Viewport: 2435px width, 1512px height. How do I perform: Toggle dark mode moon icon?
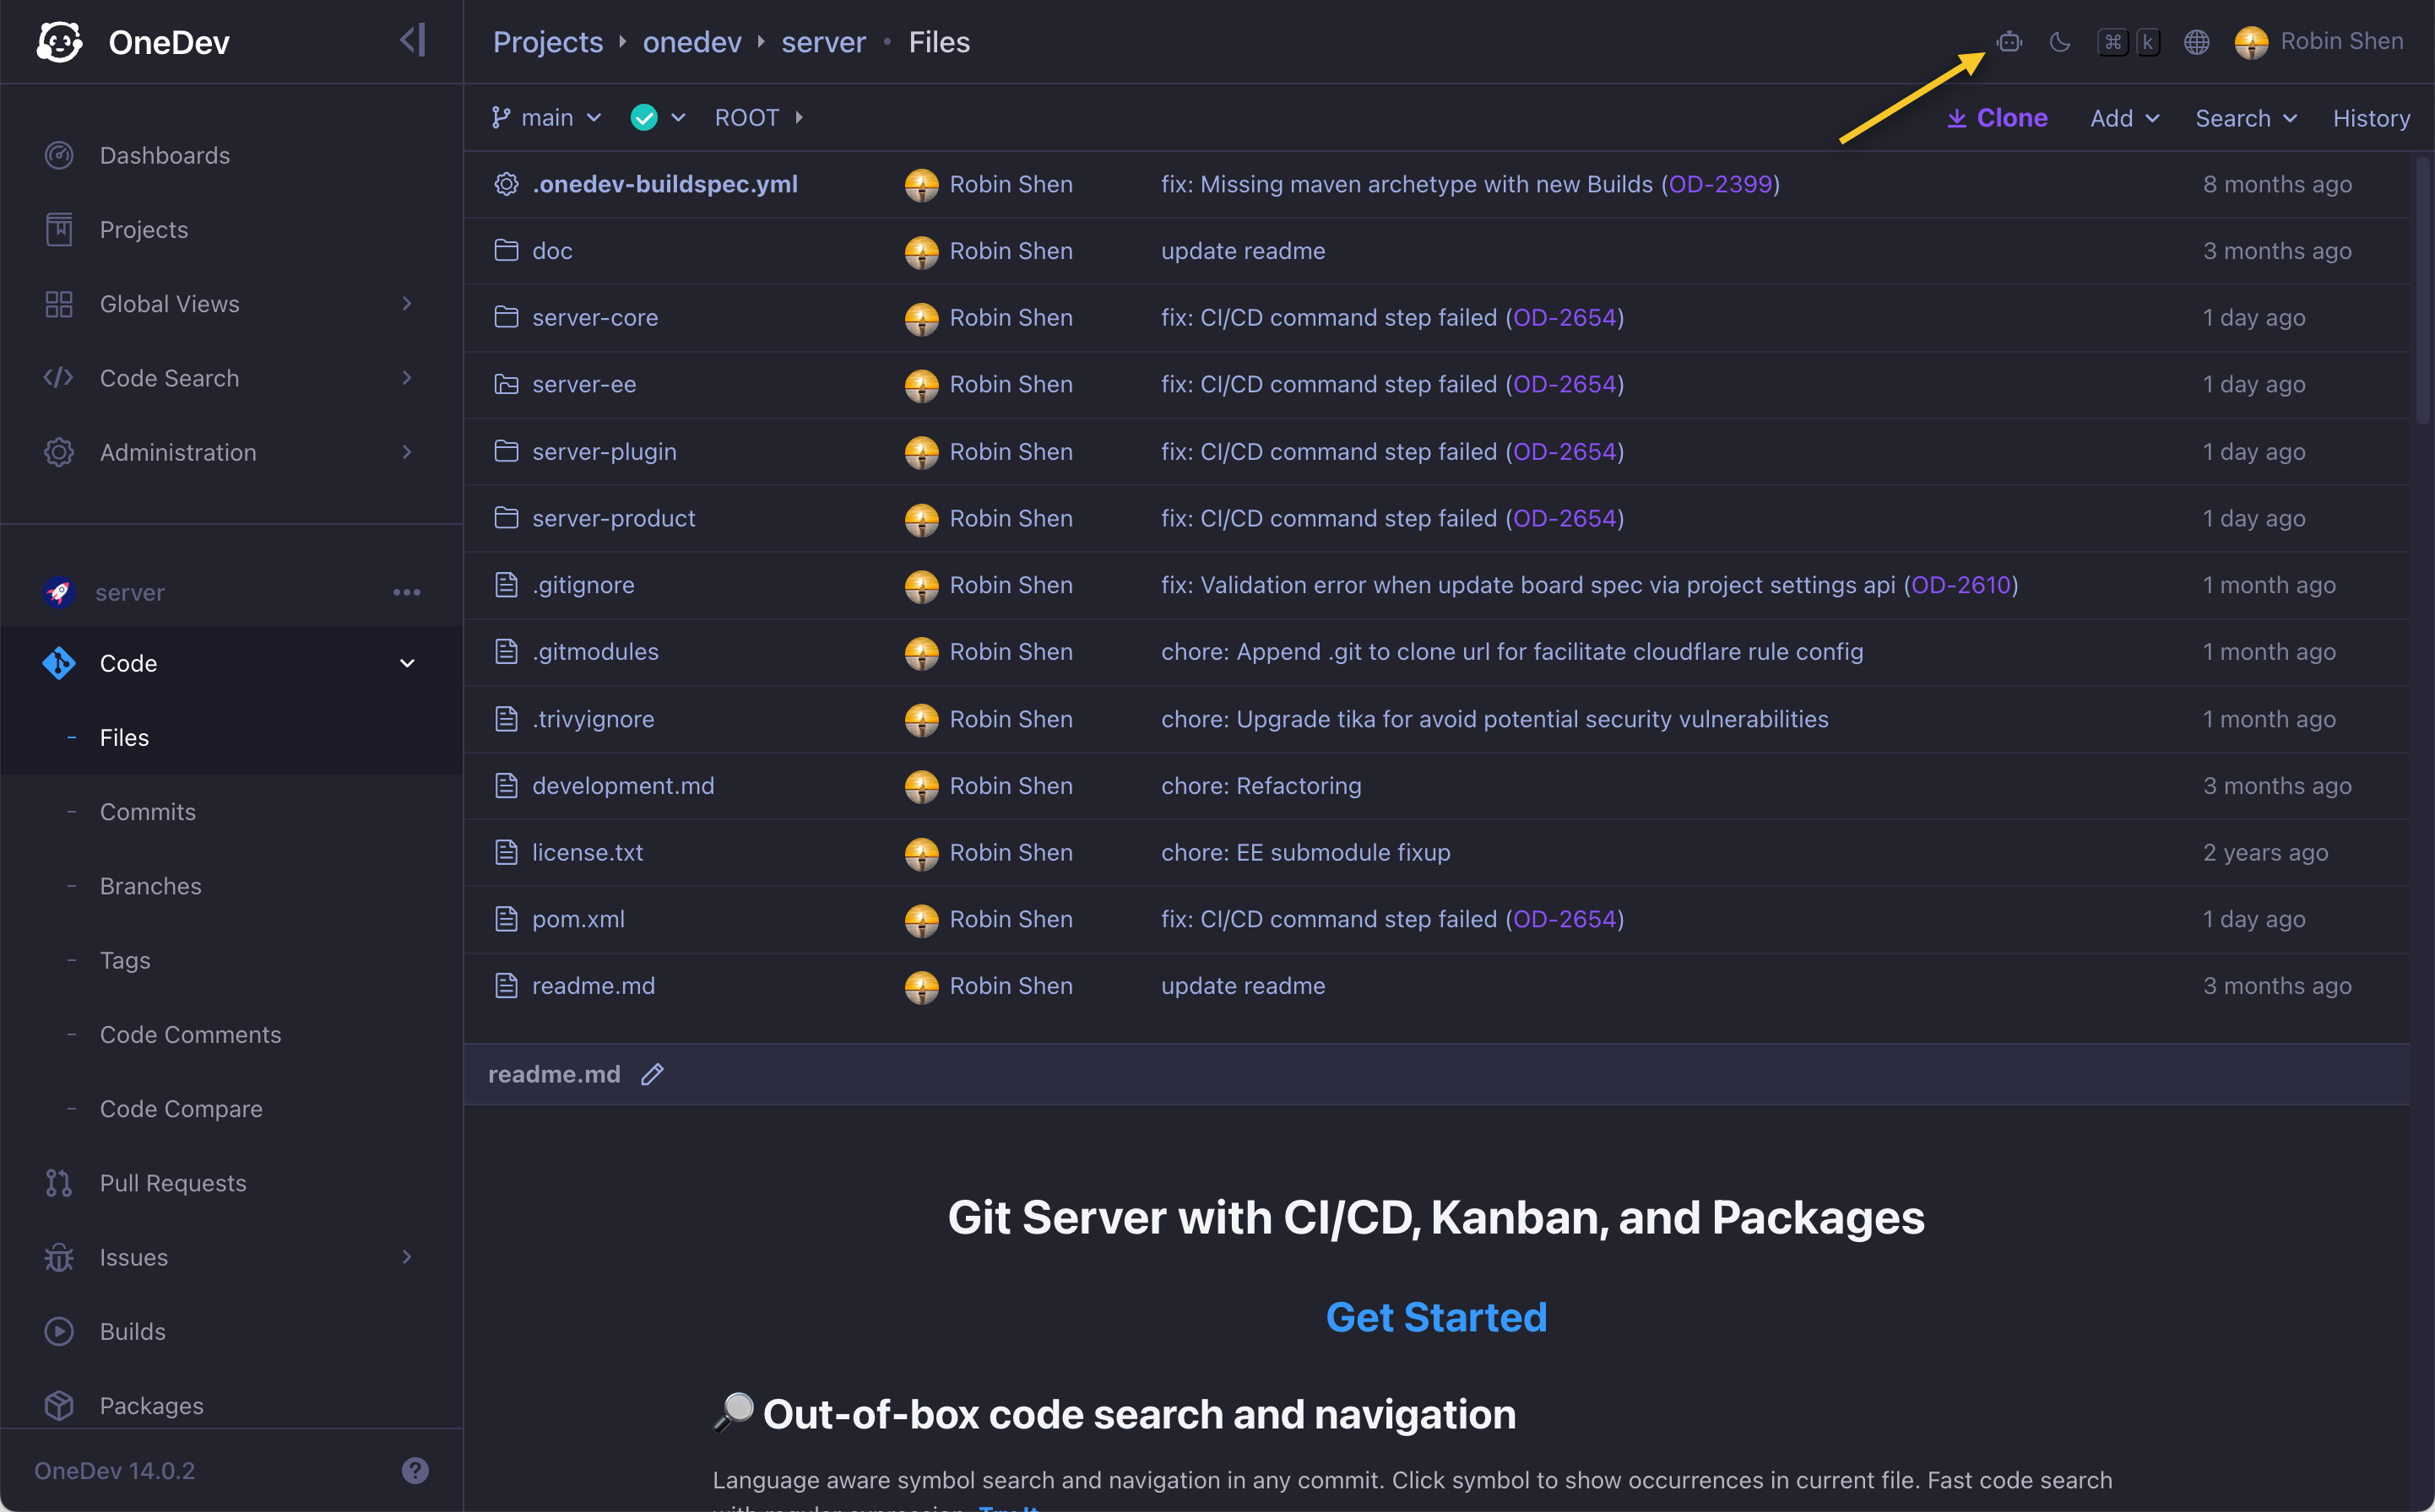2058,42
